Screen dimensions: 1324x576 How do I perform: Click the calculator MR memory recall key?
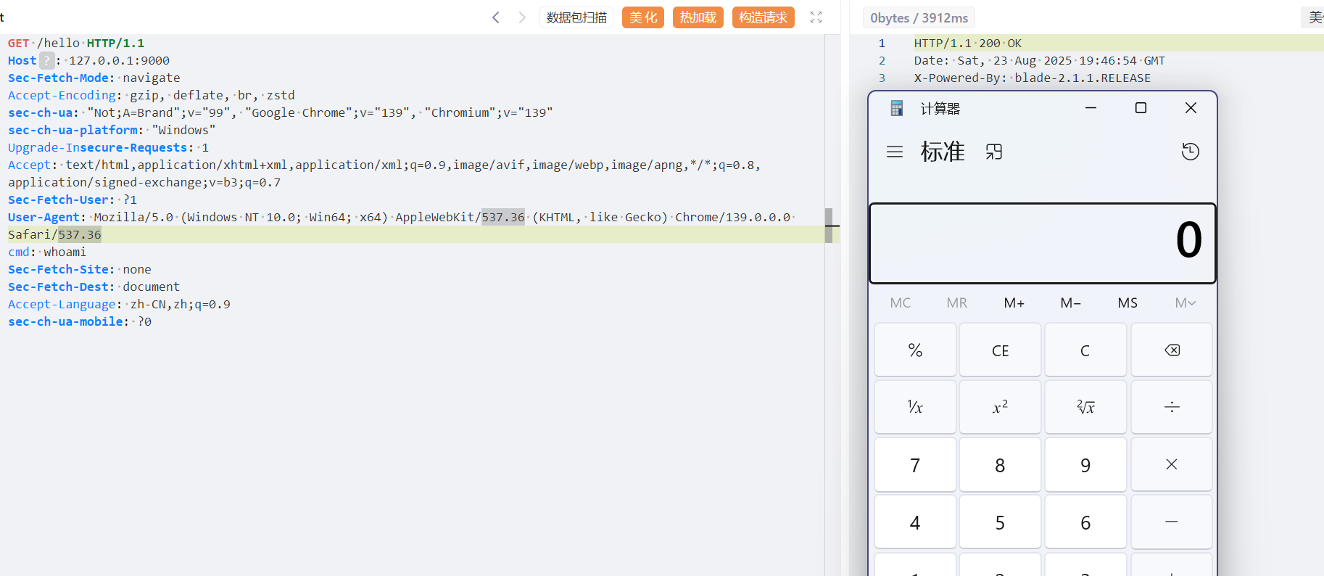[957, 303]
